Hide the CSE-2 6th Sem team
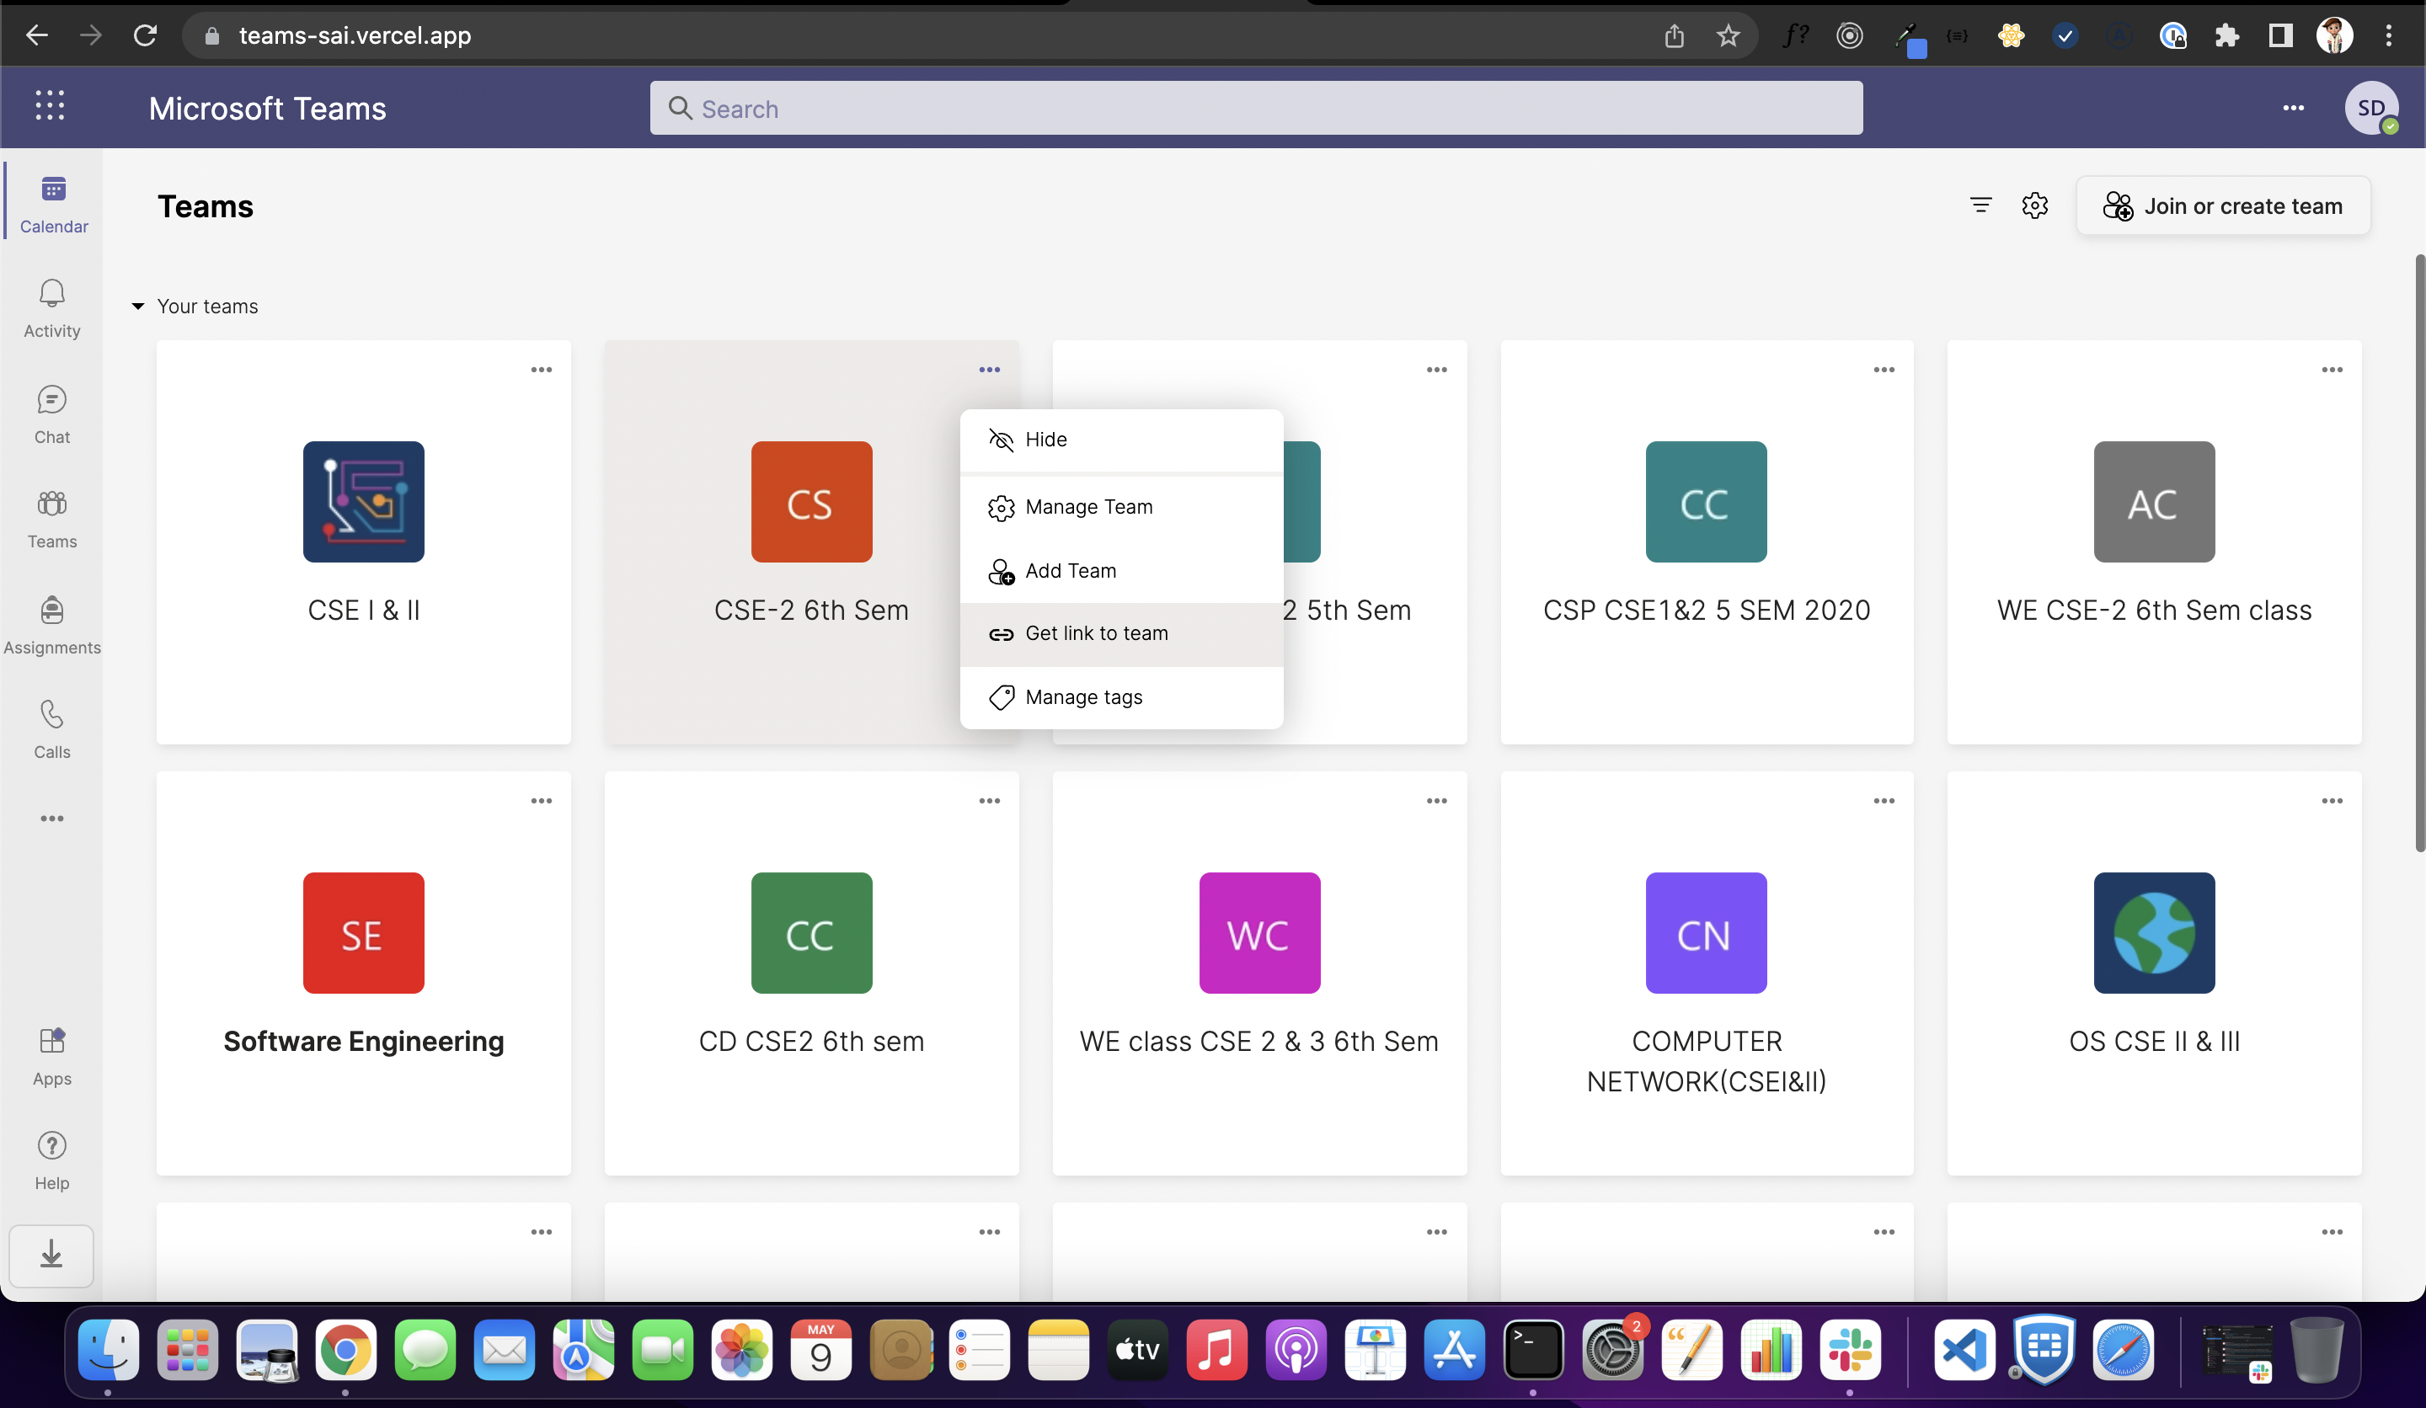The image size is (2426, 1408). pos(1046,440)
